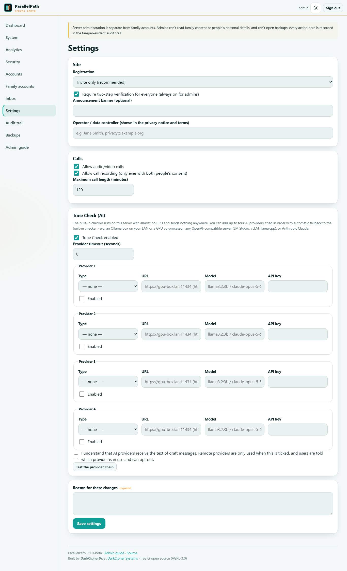
Task: Enable Provider 1 checkbox
Action: click(82, 299)
